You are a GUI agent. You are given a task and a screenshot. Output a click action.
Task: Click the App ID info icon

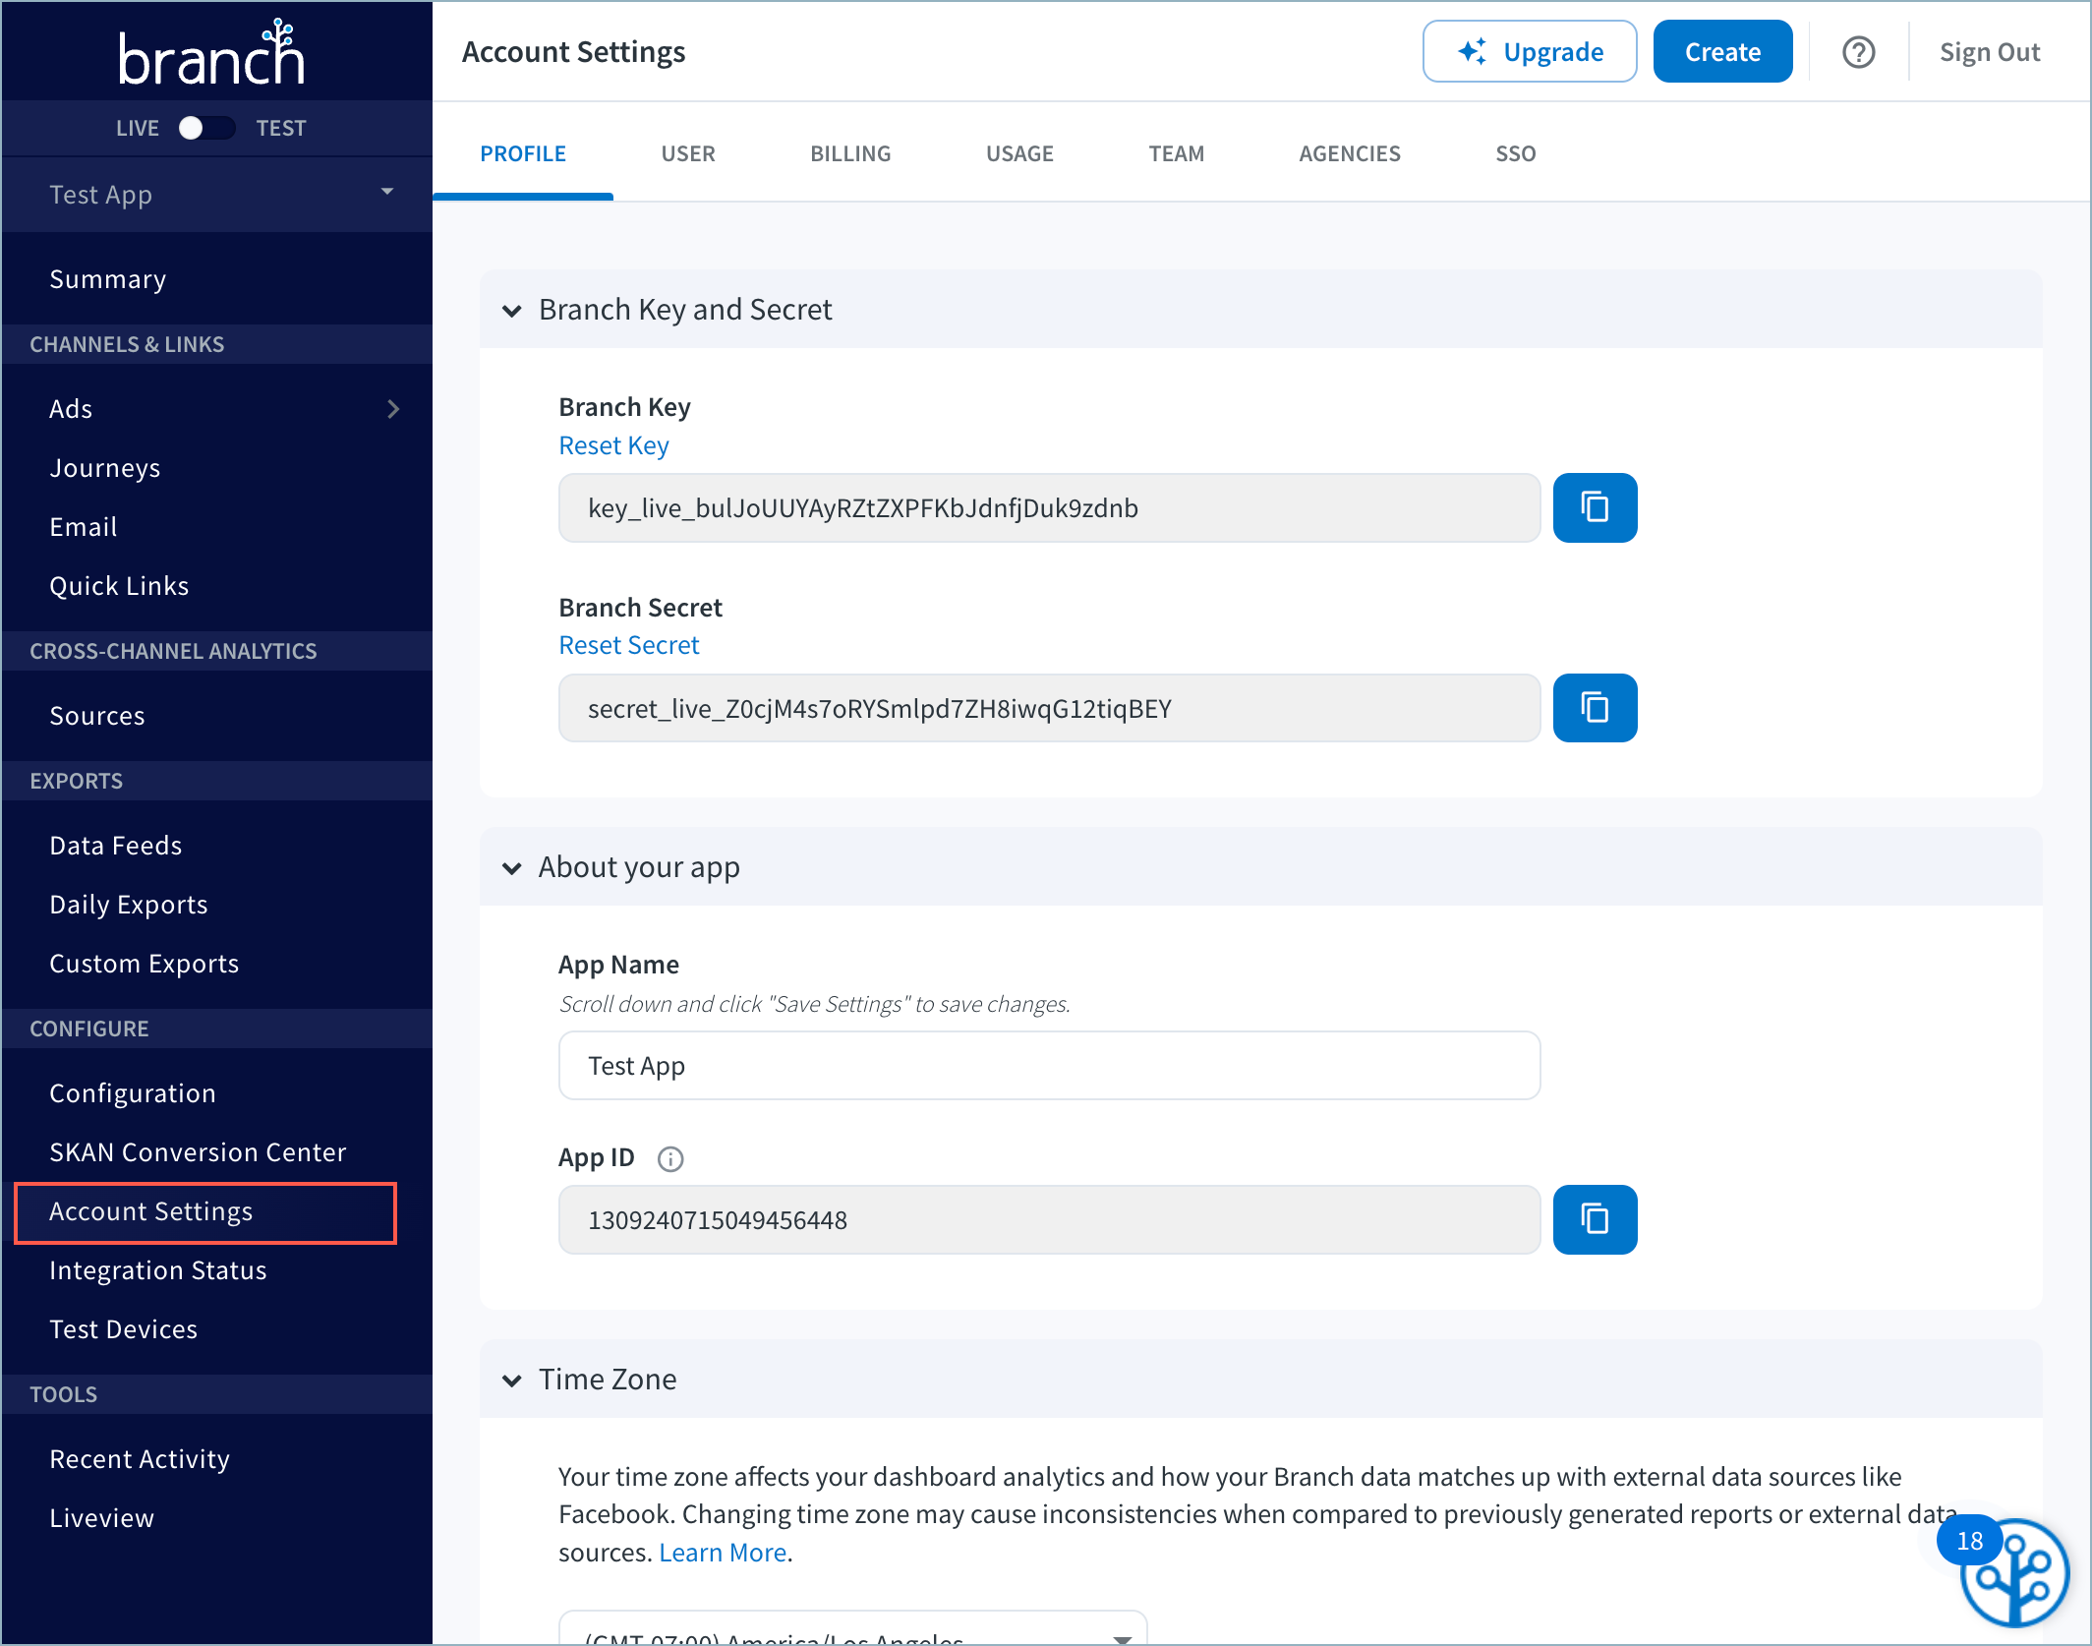pos(670,1159)
